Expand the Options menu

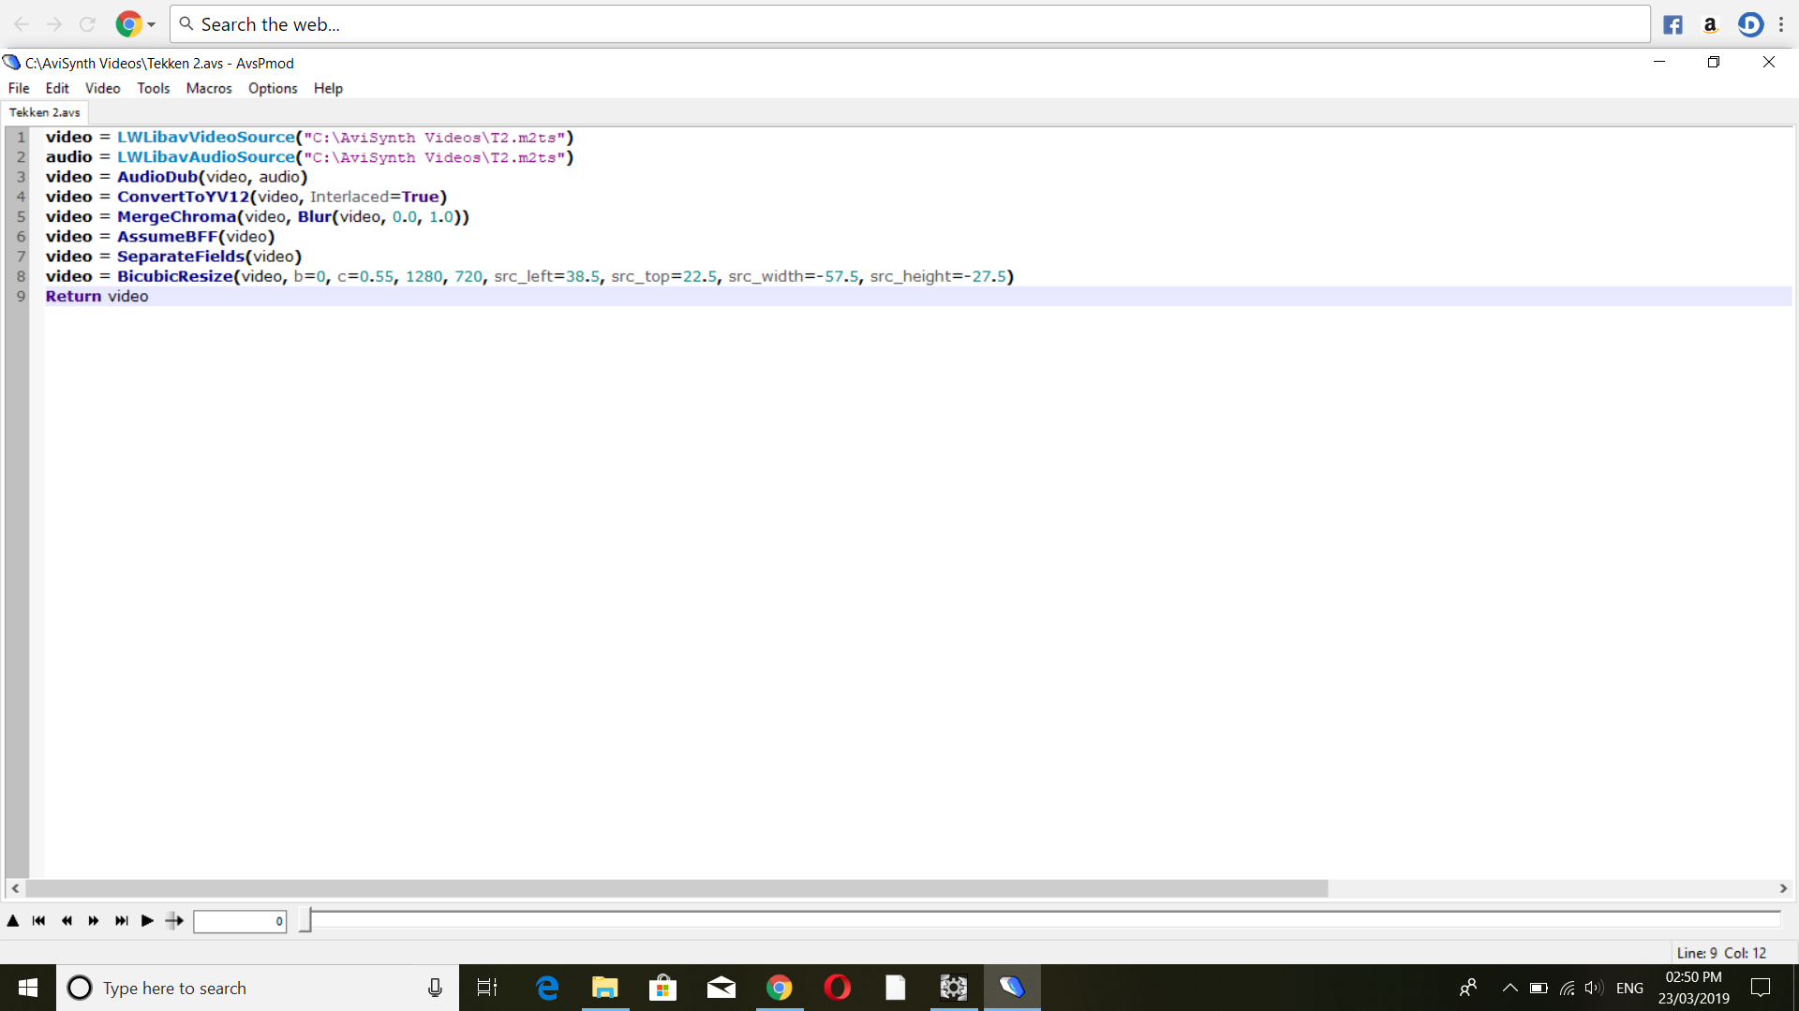point(272,88)
